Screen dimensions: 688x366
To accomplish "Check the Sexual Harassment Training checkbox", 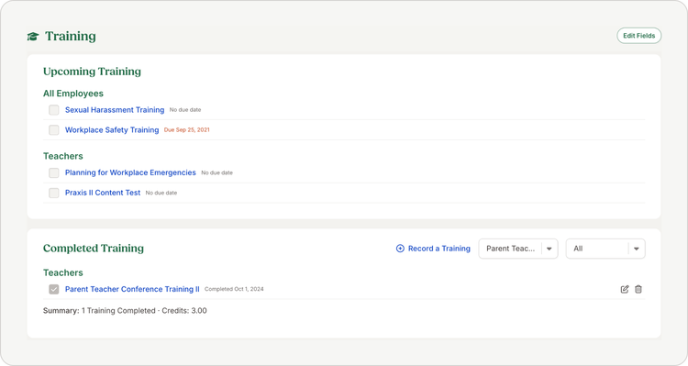I will pyautogui.click(x=54, y=110).
